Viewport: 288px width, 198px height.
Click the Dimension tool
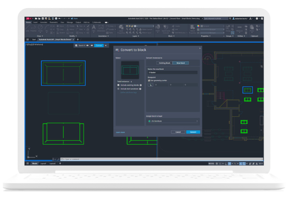click(101, 28)
